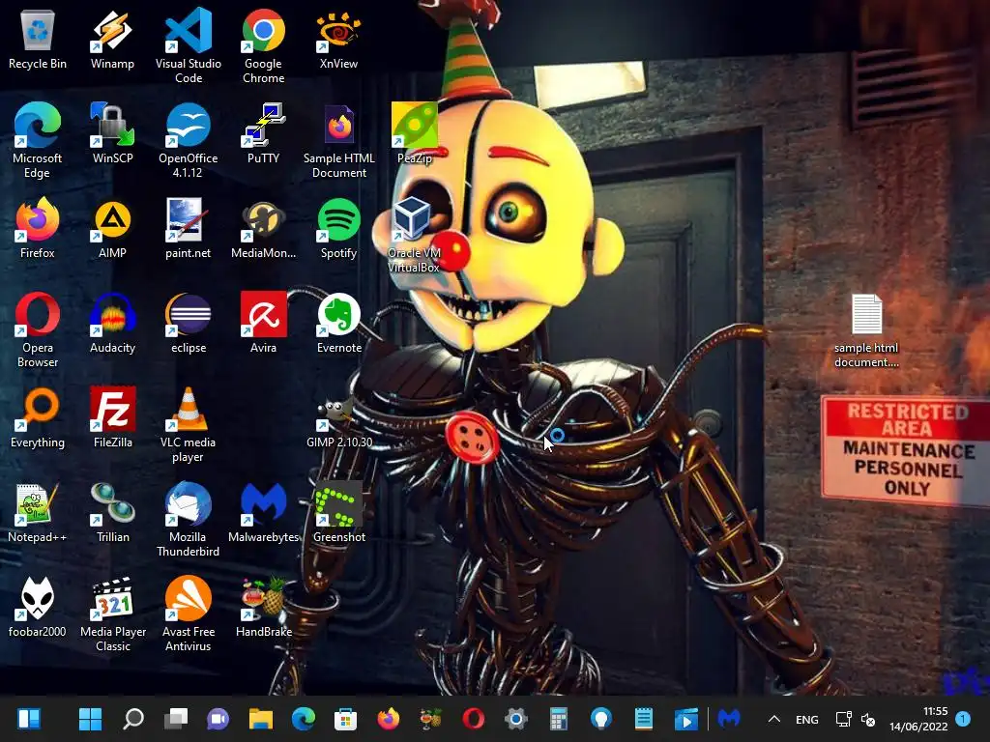Open Microsoft Store from the taskbar

coord(345,719)
